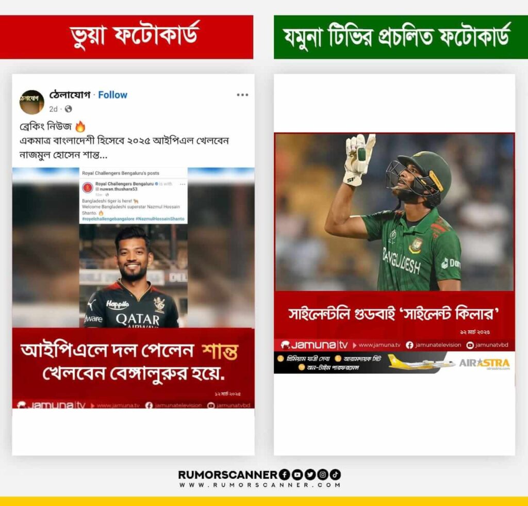Click Rumor Scanner's TikTok icon

[336, 475]
